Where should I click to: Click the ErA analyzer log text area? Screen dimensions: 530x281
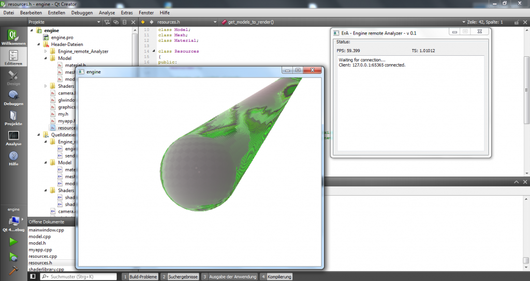tap(410, 103)
